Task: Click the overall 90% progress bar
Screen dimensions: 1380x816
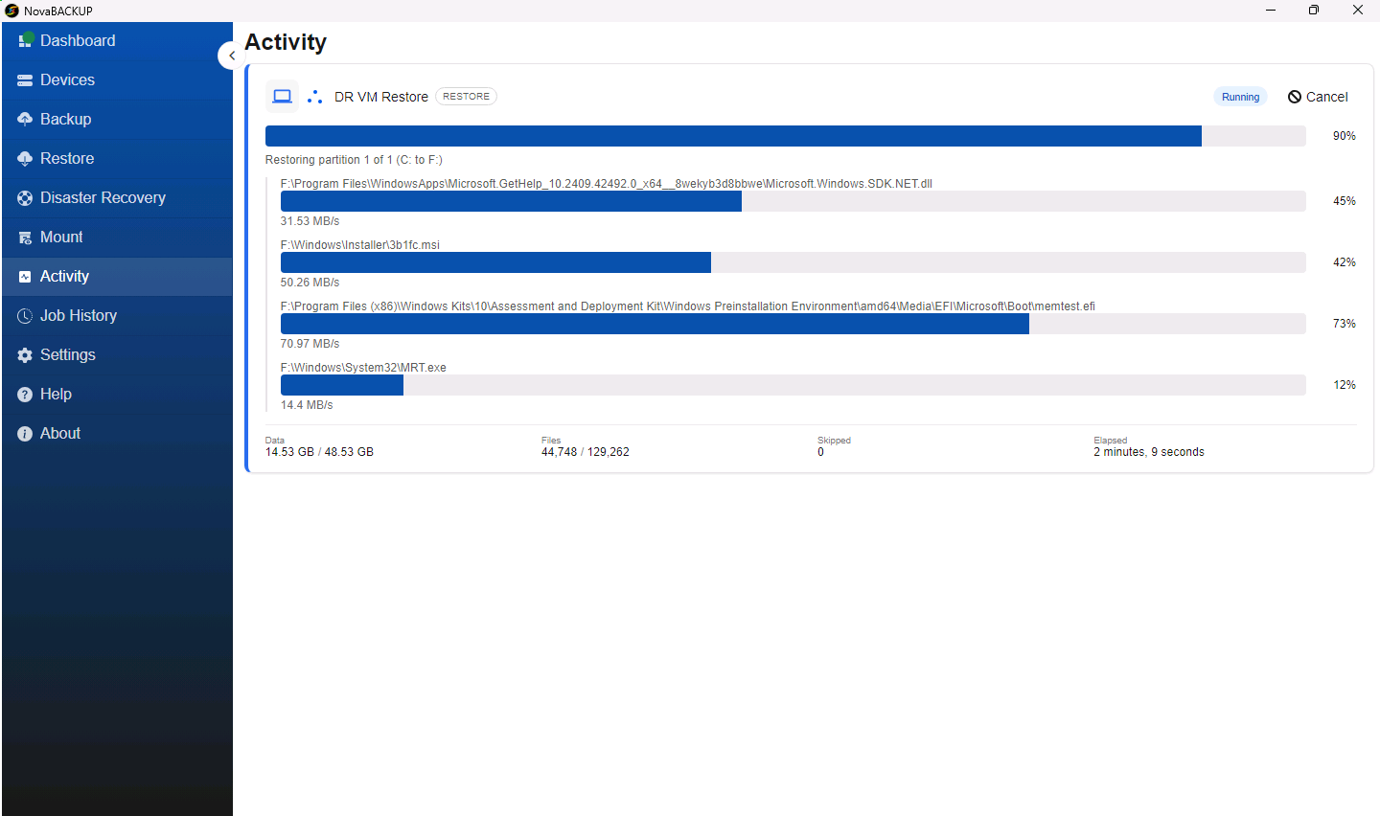Action: (786, 136)
